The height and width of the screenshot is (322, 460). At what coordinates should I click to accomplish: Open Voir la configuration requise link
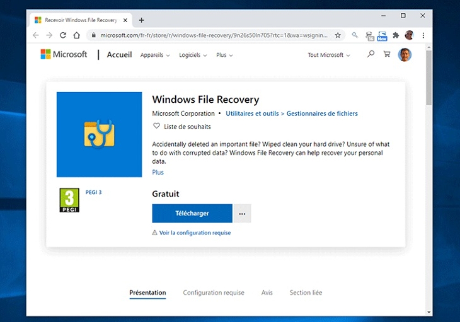click(x=195, y=233)
